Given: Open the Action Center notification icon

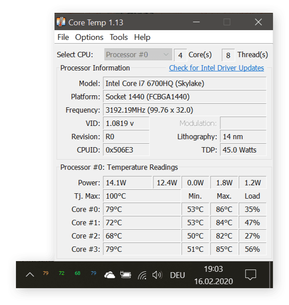Looking at the screenshot, I should (250, 275).
